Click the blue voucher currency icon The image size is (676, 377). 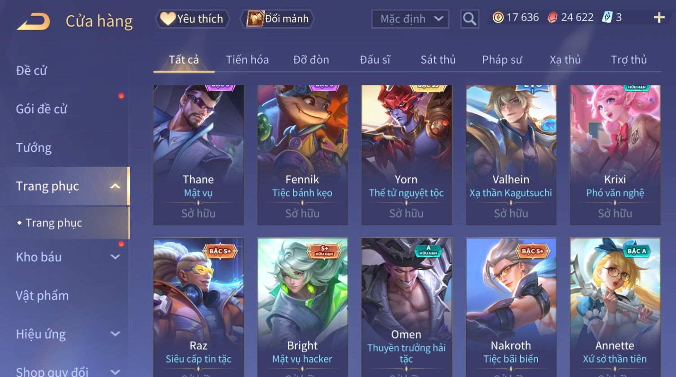(607, 18)
